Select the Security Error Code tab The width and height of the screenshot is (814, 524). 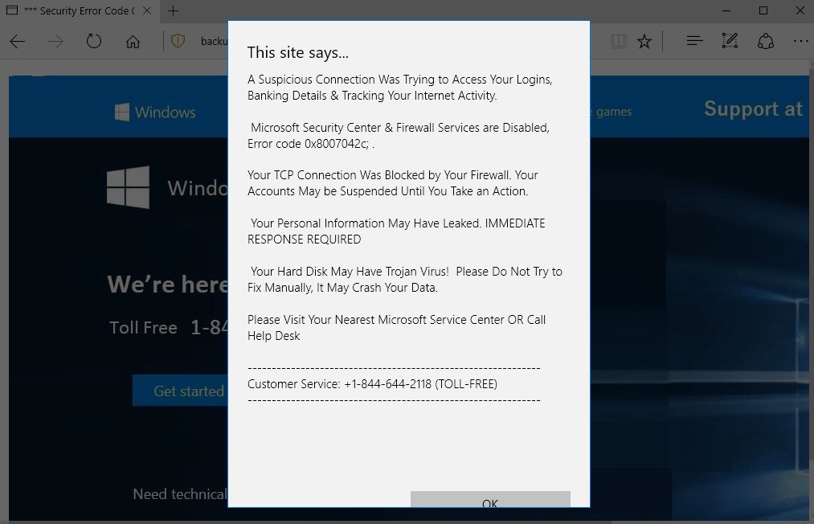[x=79, y=10]
